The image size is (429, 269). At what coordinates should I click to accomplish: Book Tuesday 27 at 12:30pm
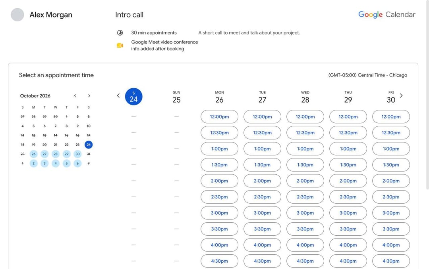(x=263, y=133)
